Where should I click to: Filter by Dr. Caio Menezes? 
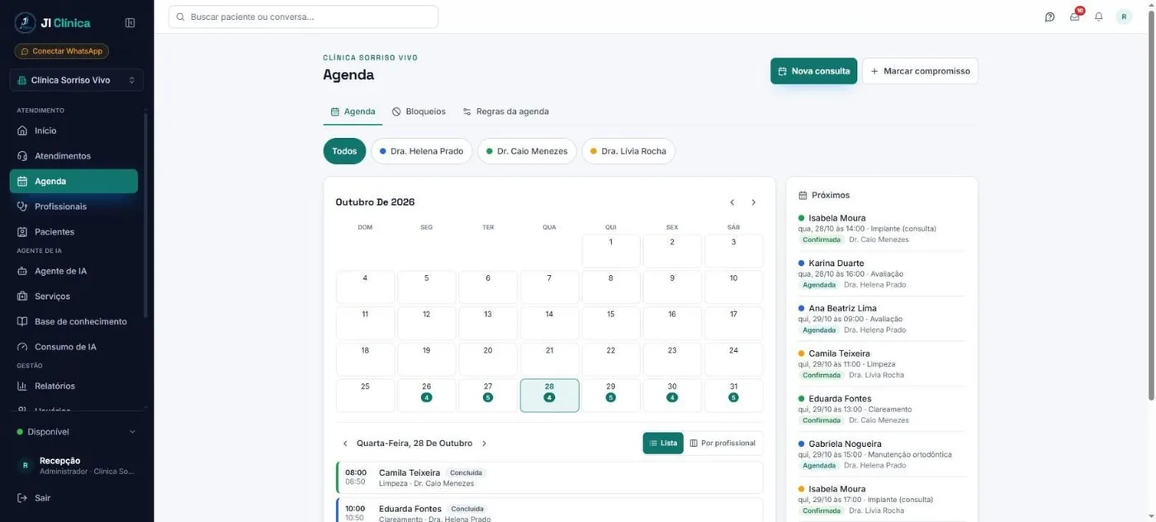click(x=527, y=151)
